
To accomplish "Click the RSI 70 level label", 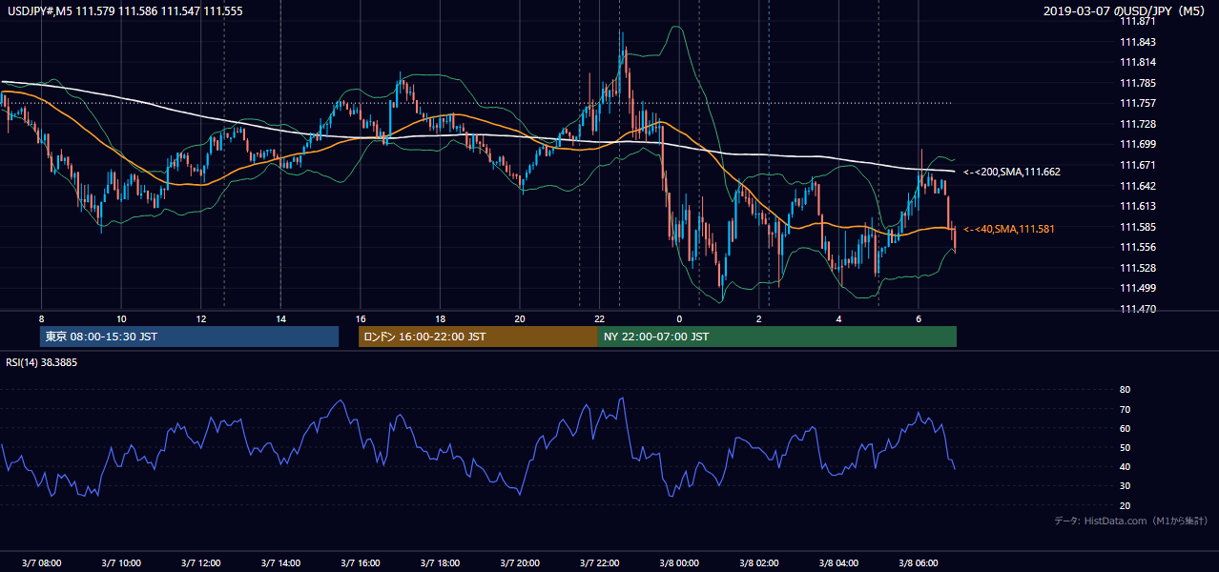I will (x=1125, y=409).
